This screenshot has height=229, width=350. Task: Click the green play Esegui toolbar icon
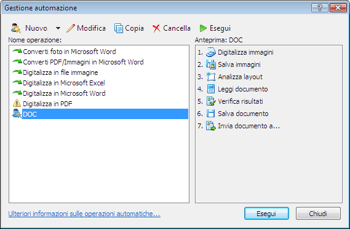(x=203, y=28)
